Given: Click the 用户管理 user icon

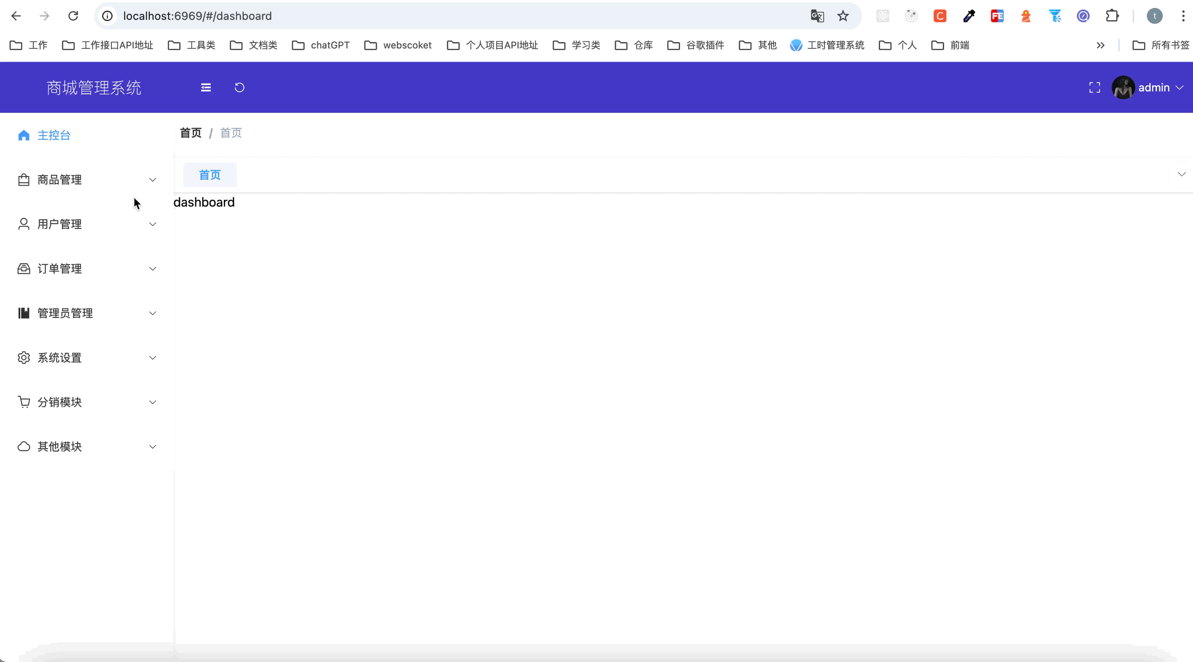Looking at the screenshot, I should click(23, 223).
